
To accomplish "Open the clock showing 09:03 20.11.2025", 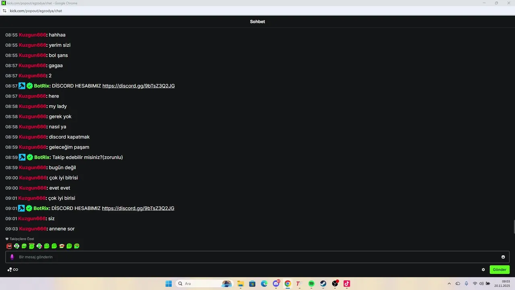I will tap(503, 284).
